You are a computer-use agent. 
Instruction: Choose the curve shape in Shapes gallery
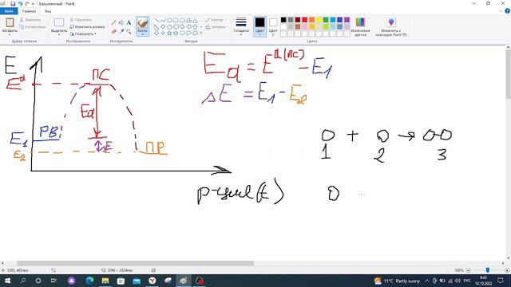[163, 20]
